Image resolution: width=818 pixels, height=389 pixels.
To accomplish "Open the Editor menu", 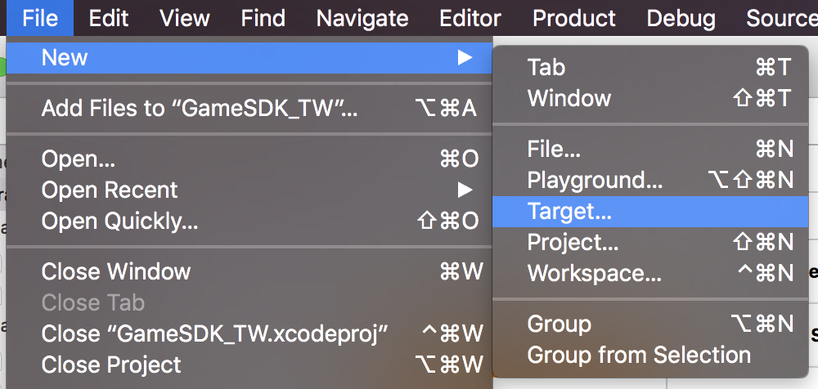I will tap(470, 18).
